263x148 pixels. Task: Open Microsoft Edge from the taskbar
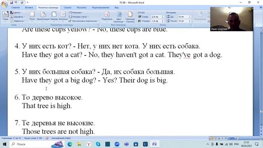(x=70, y=144)
